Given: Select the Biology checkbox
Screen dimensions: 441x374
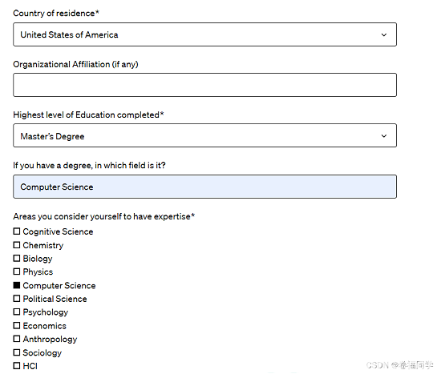Looking at the screenshot, I should pos(17,258).
